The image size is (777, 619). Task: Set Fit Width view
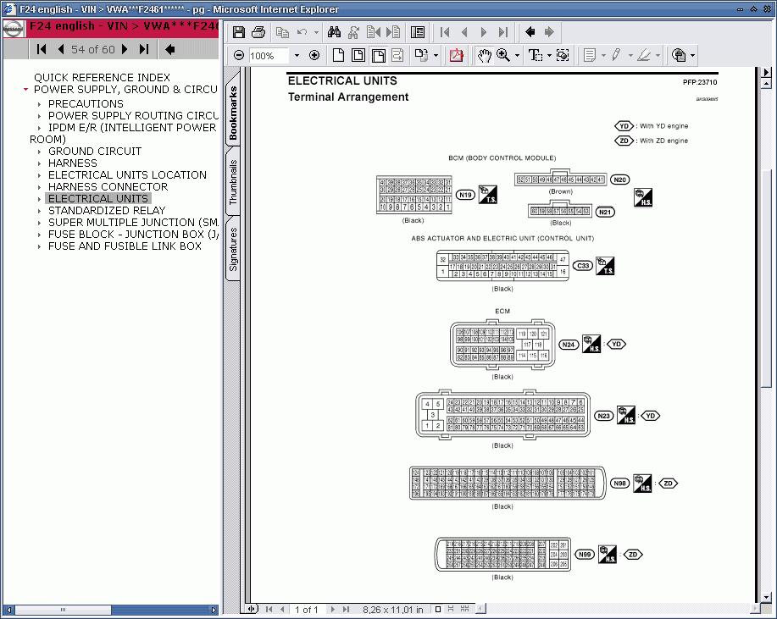coord(379,55)
